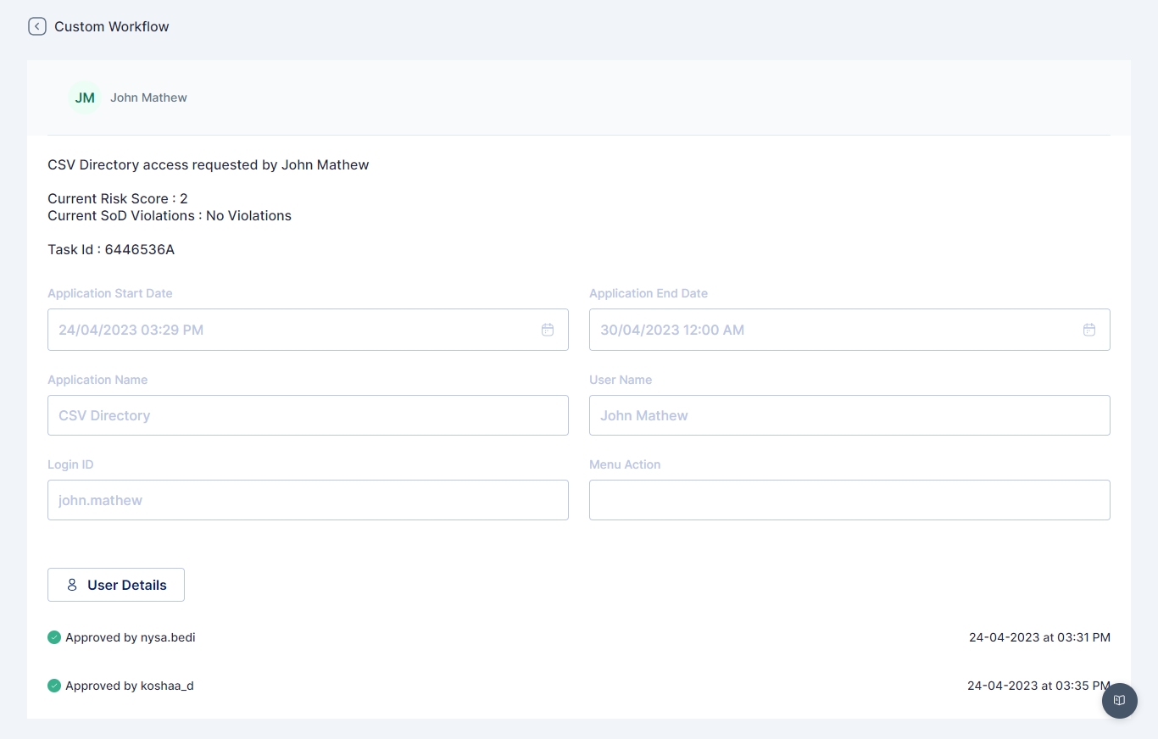Viewport: 1158px width, 739px height.
Task: Click the Custom Workflow page title
Action: 112,26
